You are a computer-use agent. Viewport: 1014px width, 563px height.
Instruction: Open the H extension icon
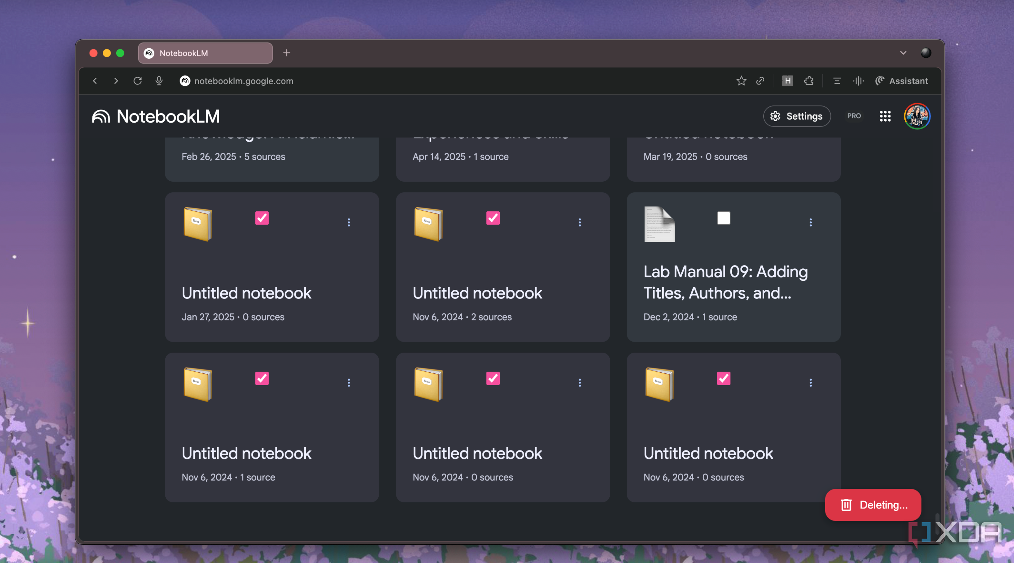pos(787,81)
